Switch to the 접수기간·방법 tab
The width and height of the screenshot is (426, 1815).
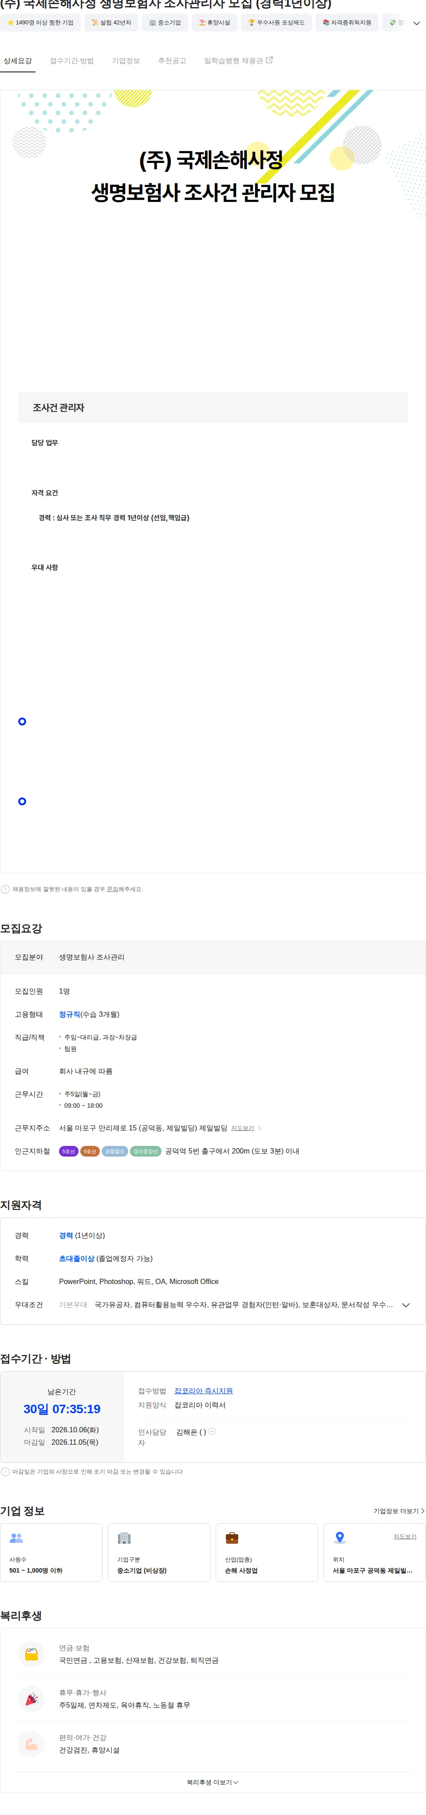point(72,60)
